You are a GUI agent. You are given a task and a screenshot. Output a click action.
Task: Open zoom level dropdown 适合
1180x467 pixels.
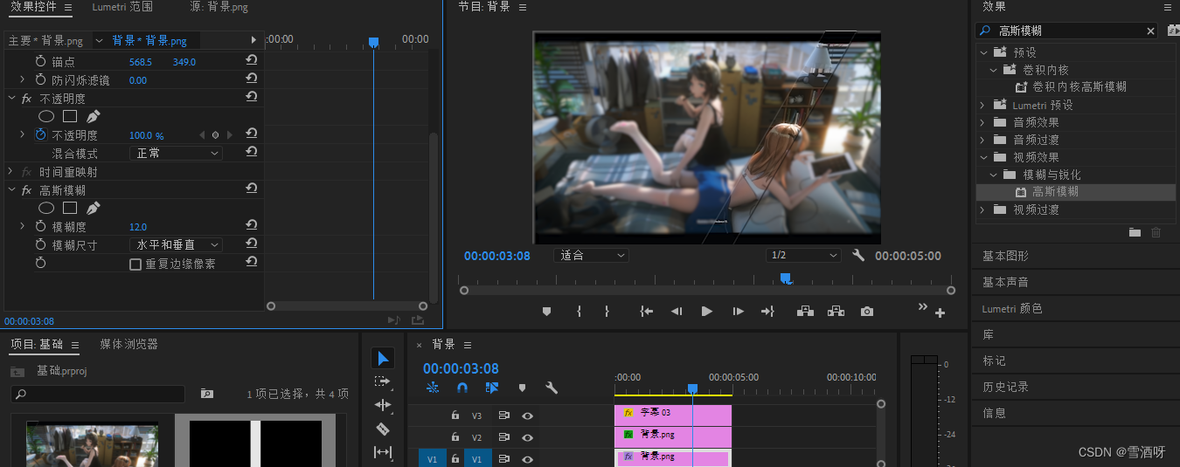coord(591,256)
